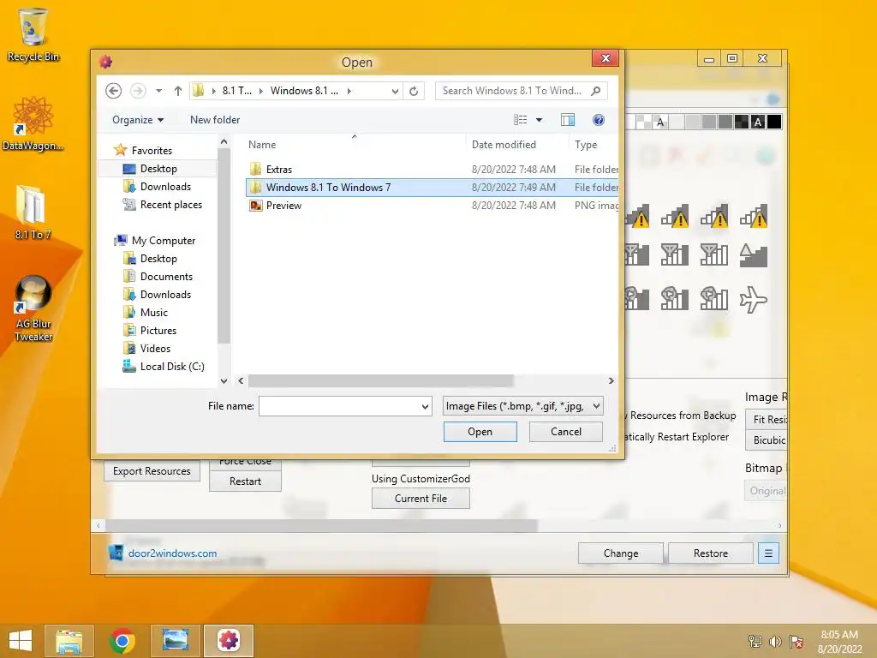Select the DataWagon desktop shortcut
877x658 pixels.
(33, 123)
